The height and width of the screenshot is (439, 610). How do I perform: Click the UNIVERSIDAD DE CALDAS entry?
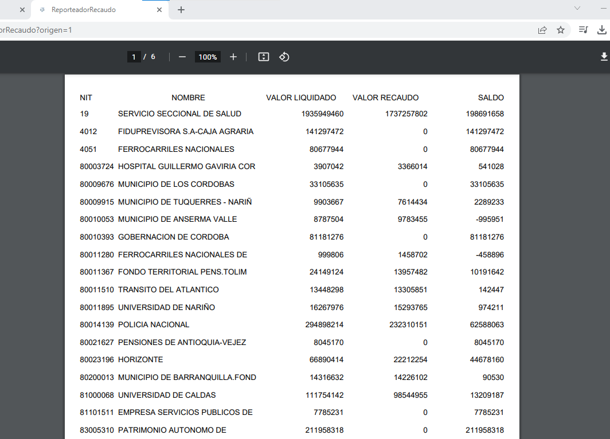point(167,395)
